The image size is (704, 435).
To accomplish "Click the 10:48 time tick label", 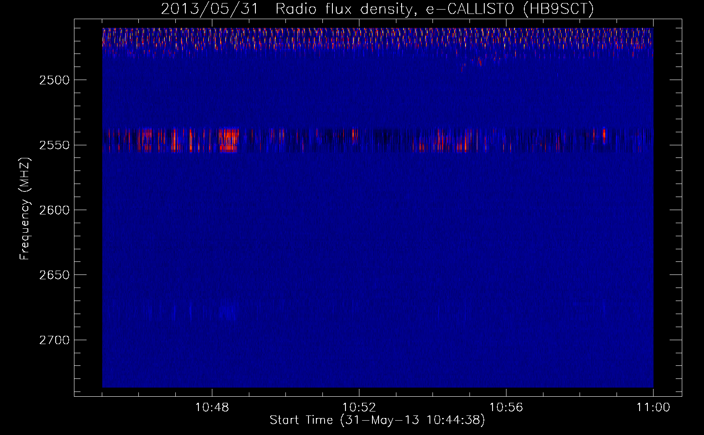I will pos(212,408).
